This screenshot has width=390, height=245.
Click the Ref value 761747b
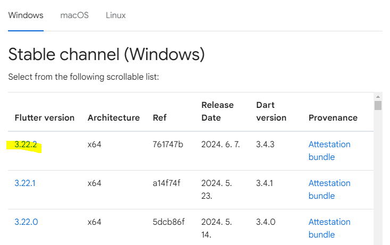click(x=168, y=145)
